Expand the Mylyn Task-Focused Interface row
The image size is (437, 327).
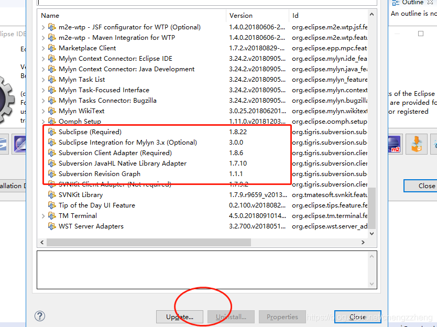[x=43, y=90]
